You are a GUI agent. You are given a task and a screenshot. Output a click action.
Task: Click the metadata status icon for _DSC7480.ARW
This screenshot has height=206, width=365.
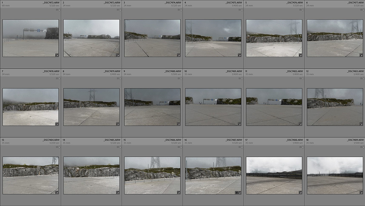(180, 78)
